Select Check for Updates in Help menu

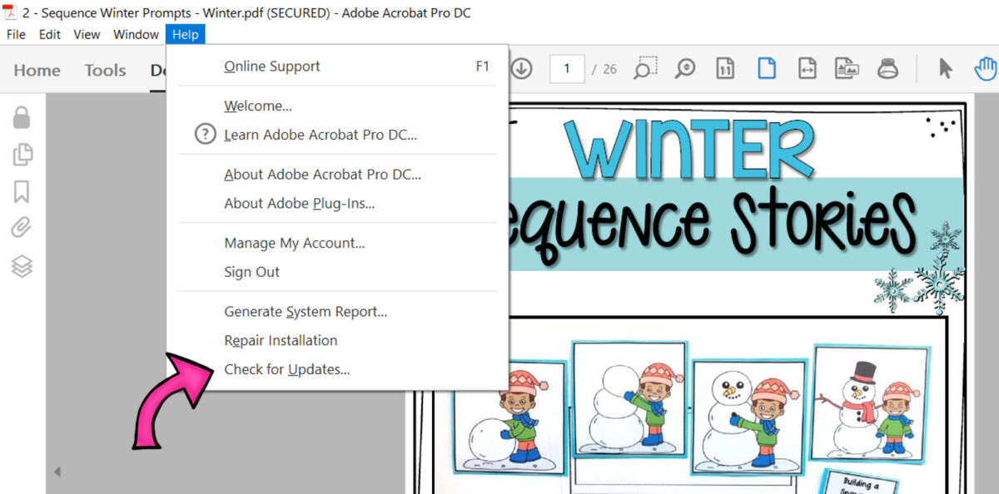tap(286, 368)
